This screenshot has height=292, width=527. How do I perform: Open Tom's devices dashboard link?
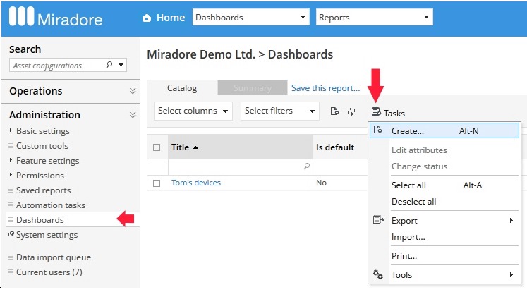[x=196, y=183]
